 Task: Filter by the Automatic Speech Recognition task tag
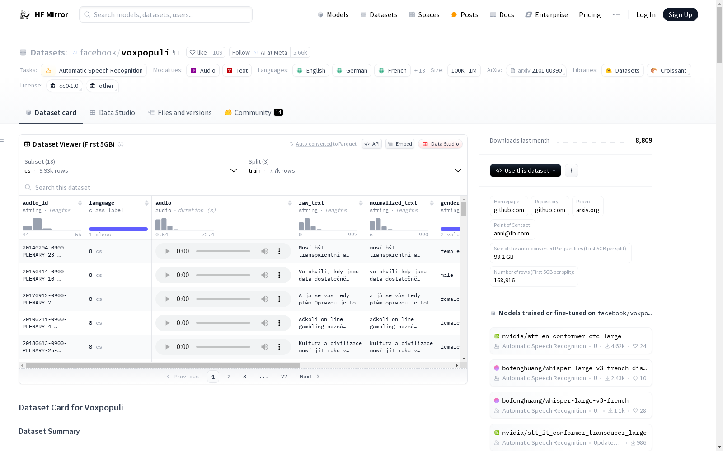coord(94,70)
